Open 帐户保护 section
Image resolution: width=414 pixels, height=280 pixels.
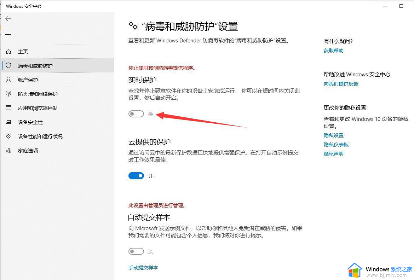click(58, 80)
